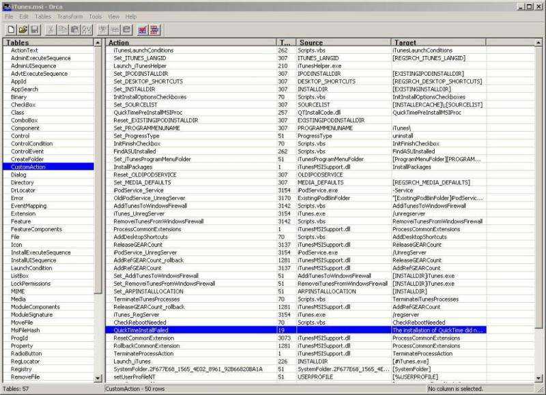Viewport: 546px width, 395px height.
Task: Click the Save floppy disk icon
Action: pyautogui.click(x=35, y=30)
